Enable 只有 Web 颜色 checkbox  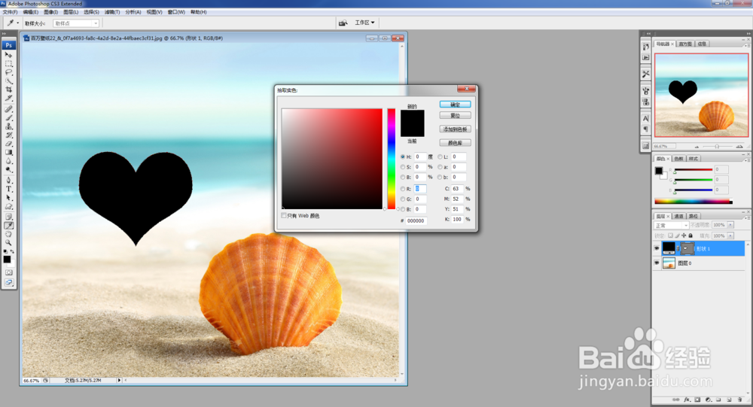click(x=284, y=215)
